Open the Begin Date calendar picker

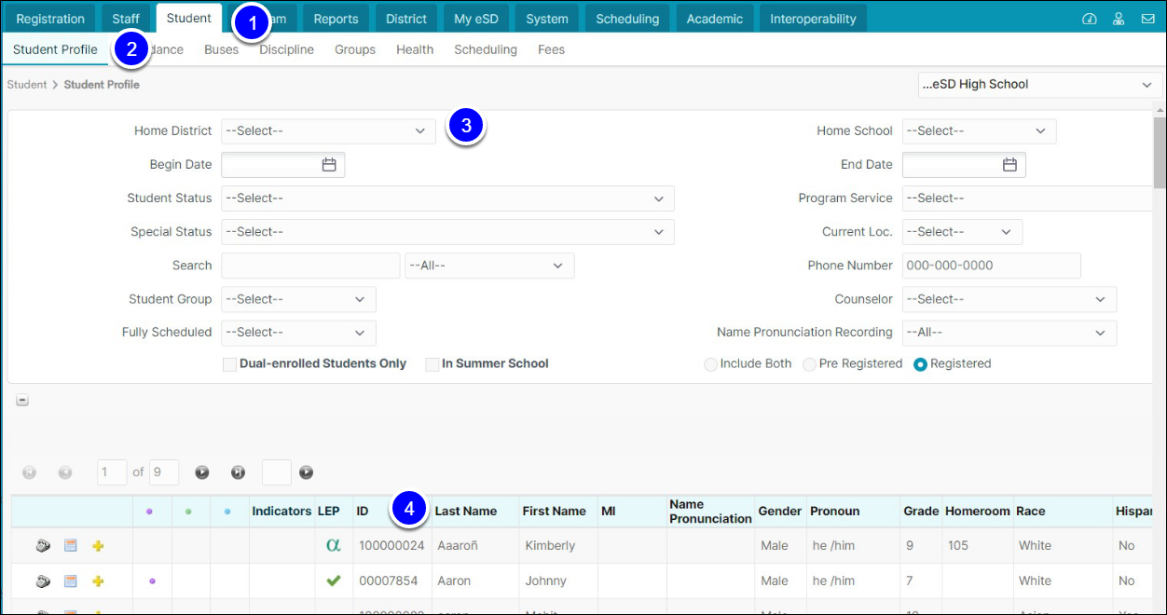click(329, 165)
